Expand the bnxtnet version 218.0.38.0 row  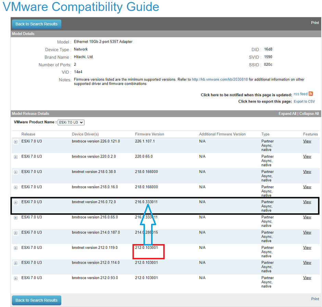coord(16,172)
